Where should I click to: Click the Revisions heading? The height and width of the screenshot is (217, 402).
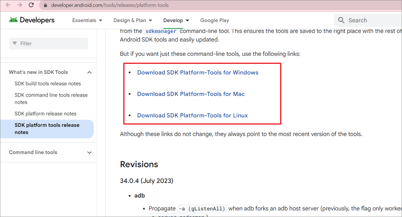pyautogui.click(x=139, y=165)
